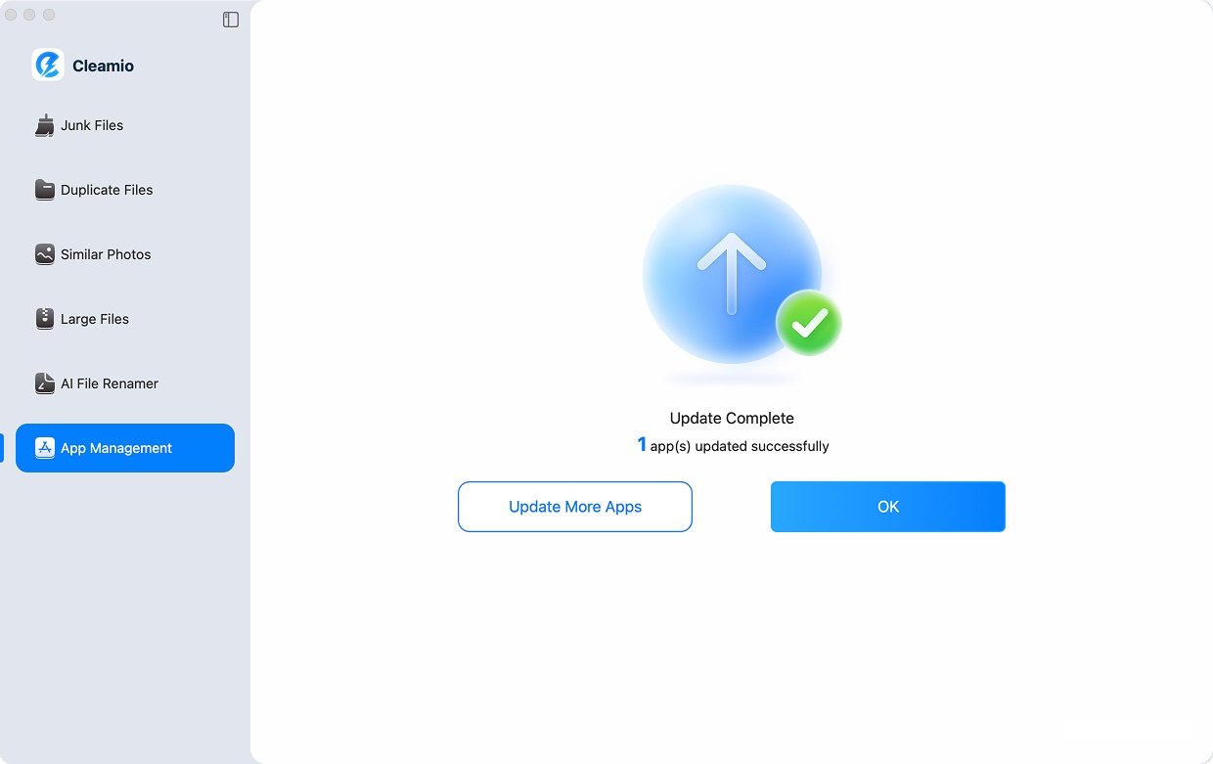
Task: Click Update More Apps
Action: tap(574, 507)
